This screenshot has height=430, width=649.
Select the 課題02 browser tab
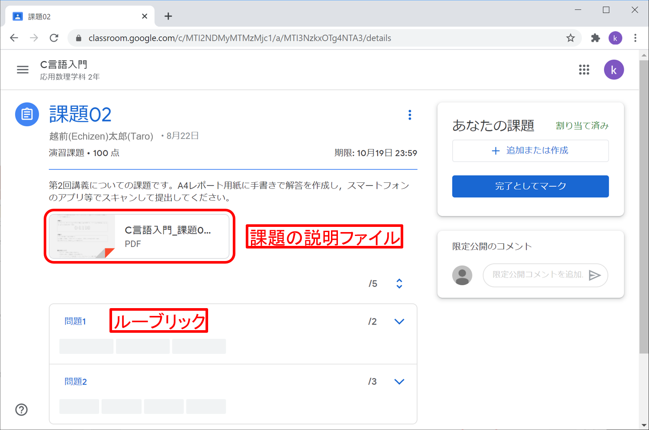(78, 16)
